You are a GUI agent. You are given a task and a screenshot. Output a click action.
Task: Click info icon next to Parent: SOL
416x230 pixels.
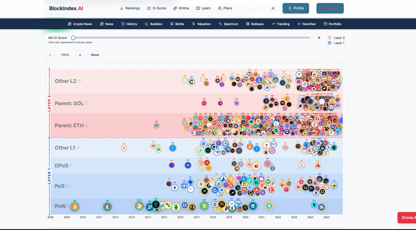point(86,103)
